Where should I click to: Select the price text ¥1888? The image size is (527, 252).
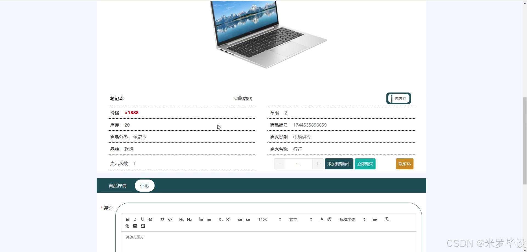[x=132, y=113]
